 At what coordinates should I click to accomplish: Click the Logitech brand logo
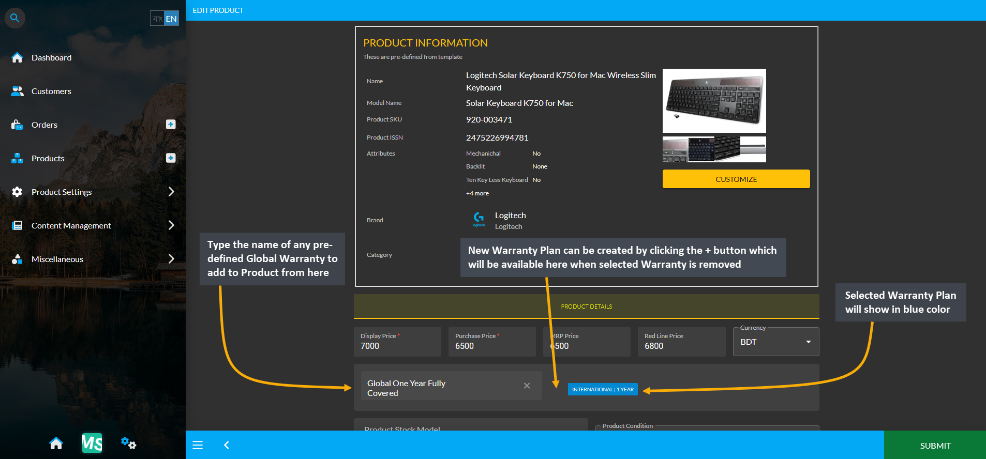[x=479, y=220]
